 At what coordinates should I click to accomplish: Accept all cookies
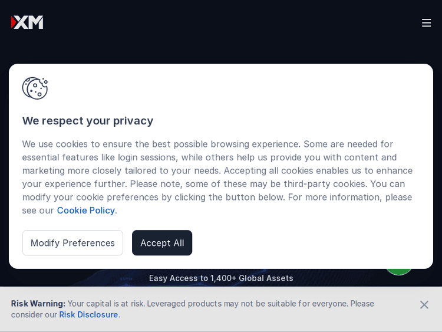[x=162, y=243]
